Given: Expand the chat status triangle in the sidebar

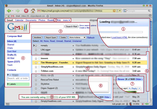Looking at the screenshot, I should 8,75.
